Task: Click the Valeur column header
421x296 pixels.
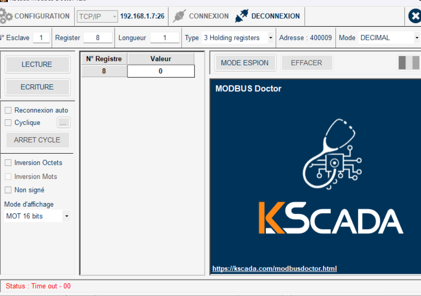Action: coord(161,59)
